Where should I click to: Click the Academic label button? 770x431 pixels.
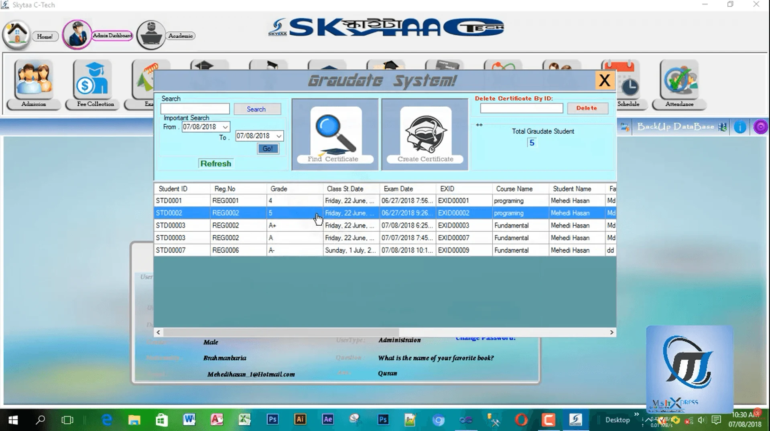(x=181, y=36)
